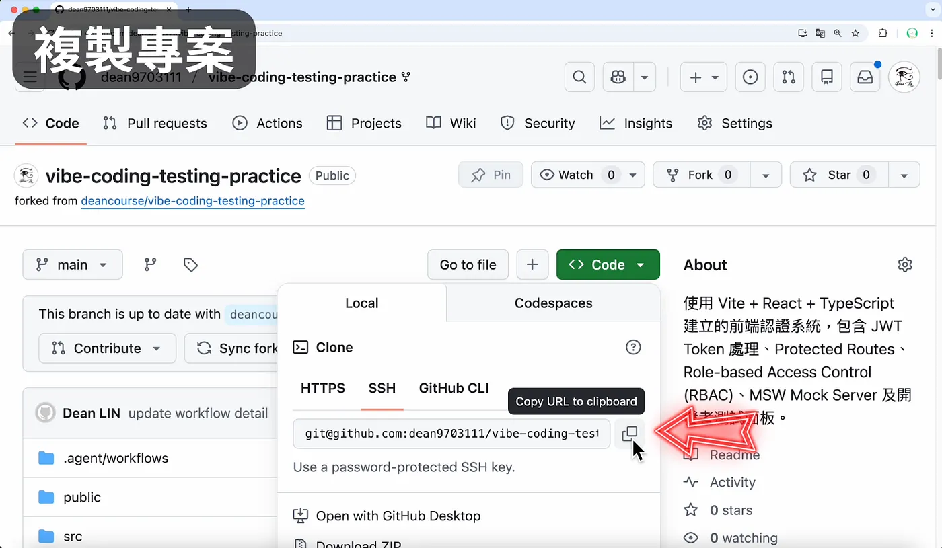Screen dimensions: 942x548
Task: Open the Insights tab
Action: tap(636, 123)
